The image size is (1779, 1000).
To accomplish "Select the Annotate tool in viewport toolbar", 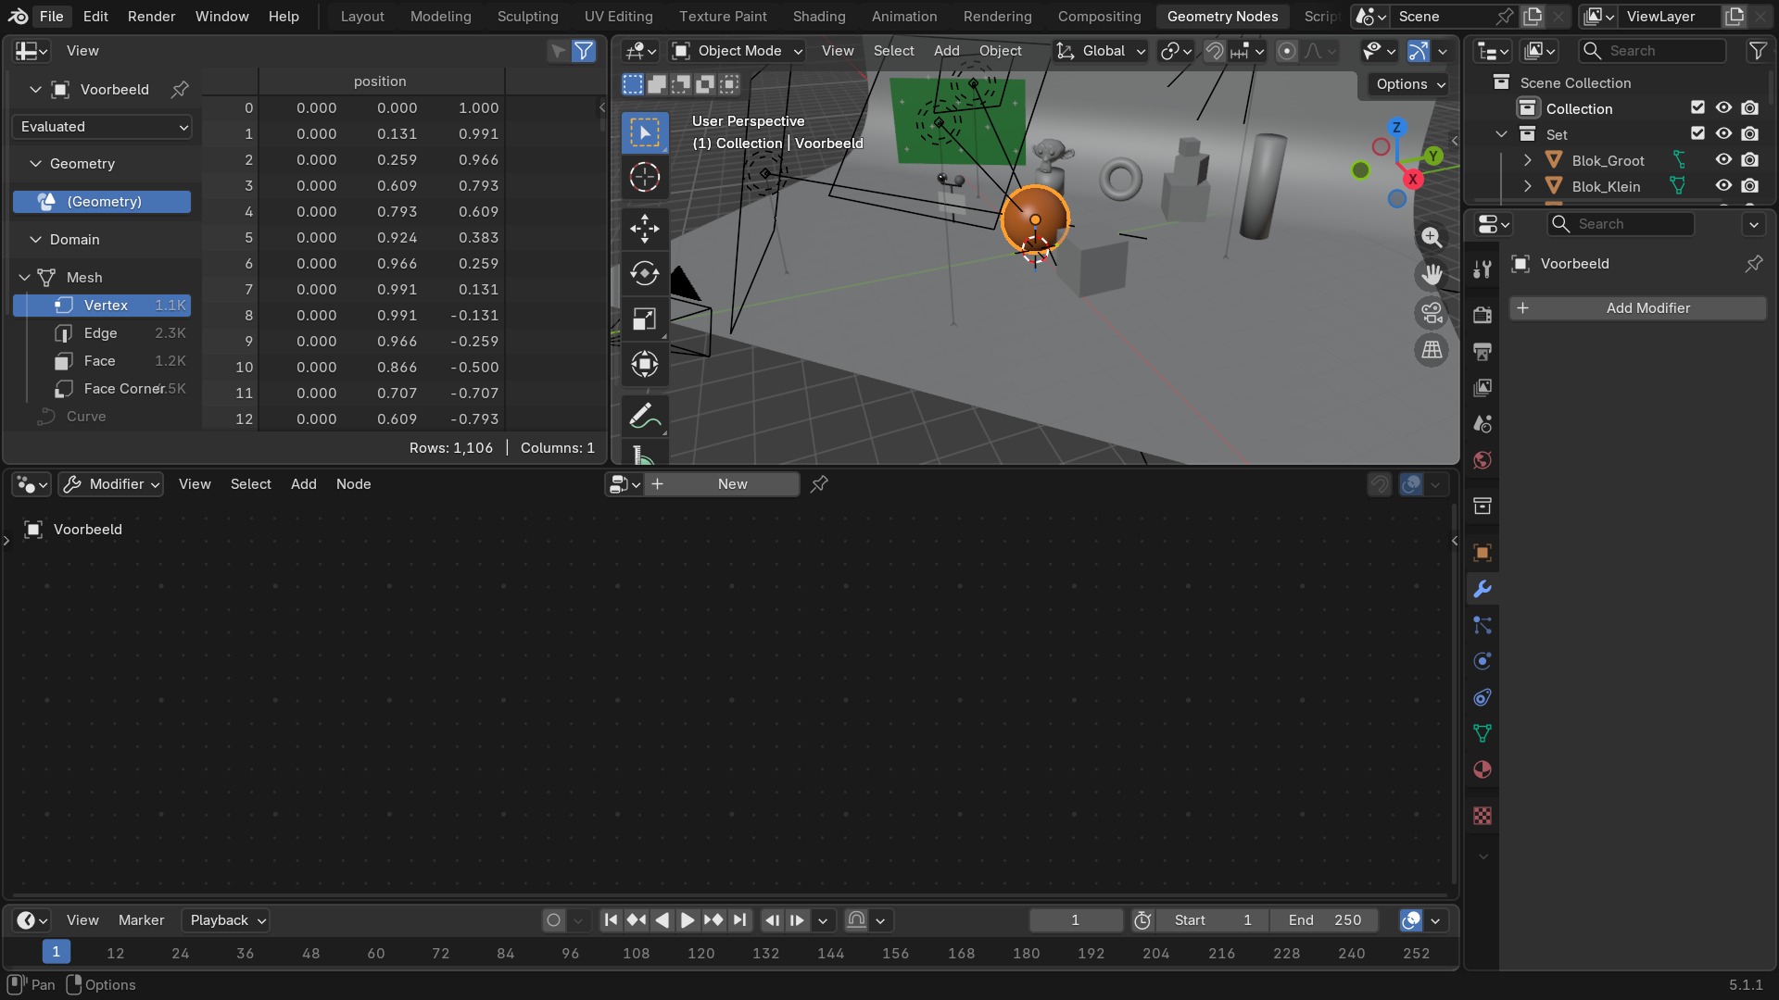I will tap(645, 417).
